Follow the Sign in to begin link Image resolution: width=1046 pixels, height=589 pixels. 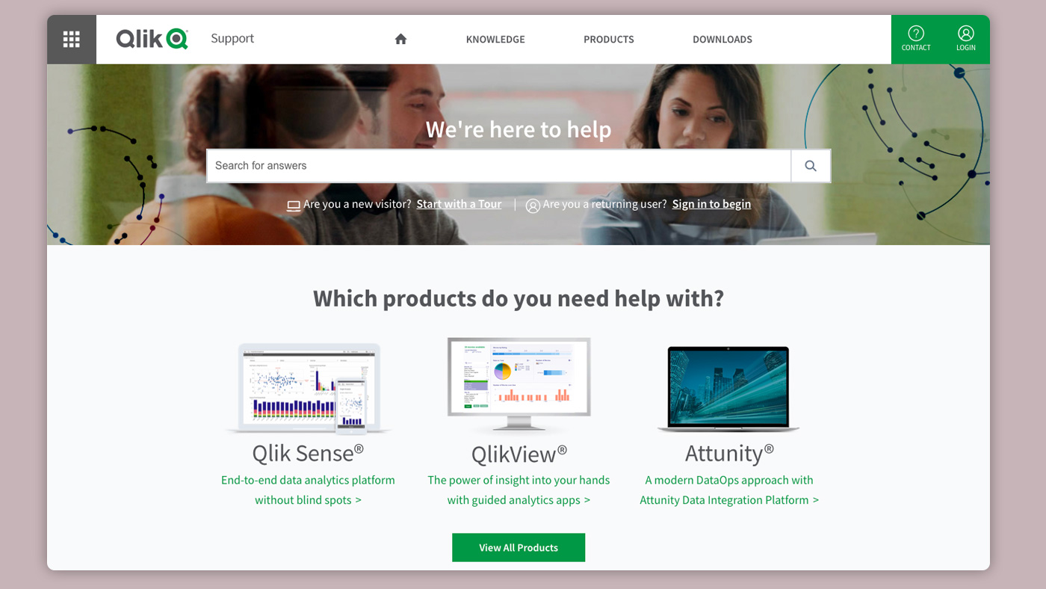pyautogui.click(x=711, y=204)
